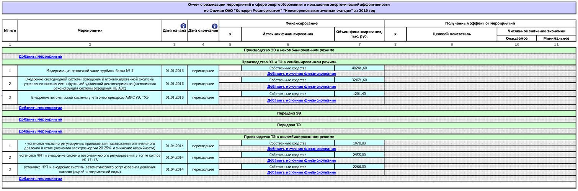This screenshot has height=191, width=578.
Task: Add an activity under Производство ЭЭ в некомбинированном режиме
Action: pyautogui.click(x=40, y=56)
